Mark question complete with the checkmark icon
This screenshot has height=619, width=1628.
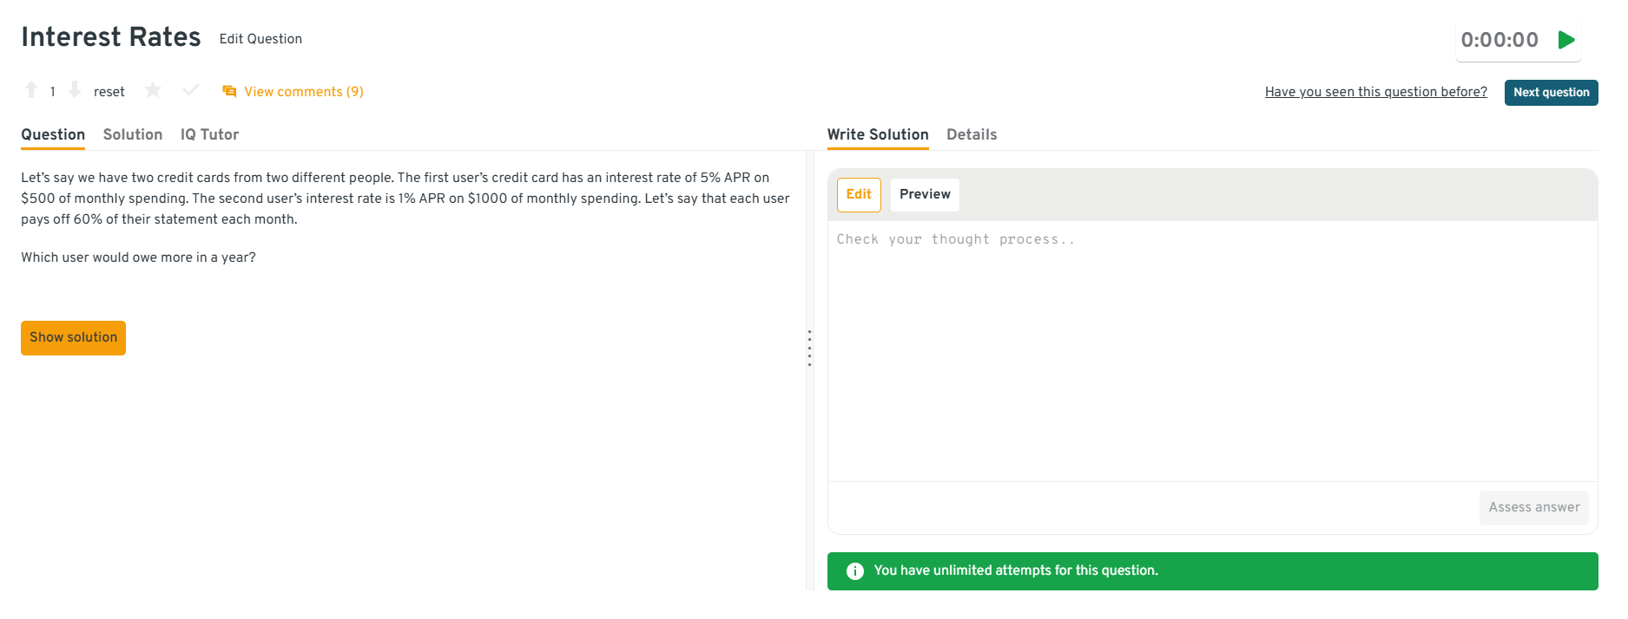coord(191,90)
